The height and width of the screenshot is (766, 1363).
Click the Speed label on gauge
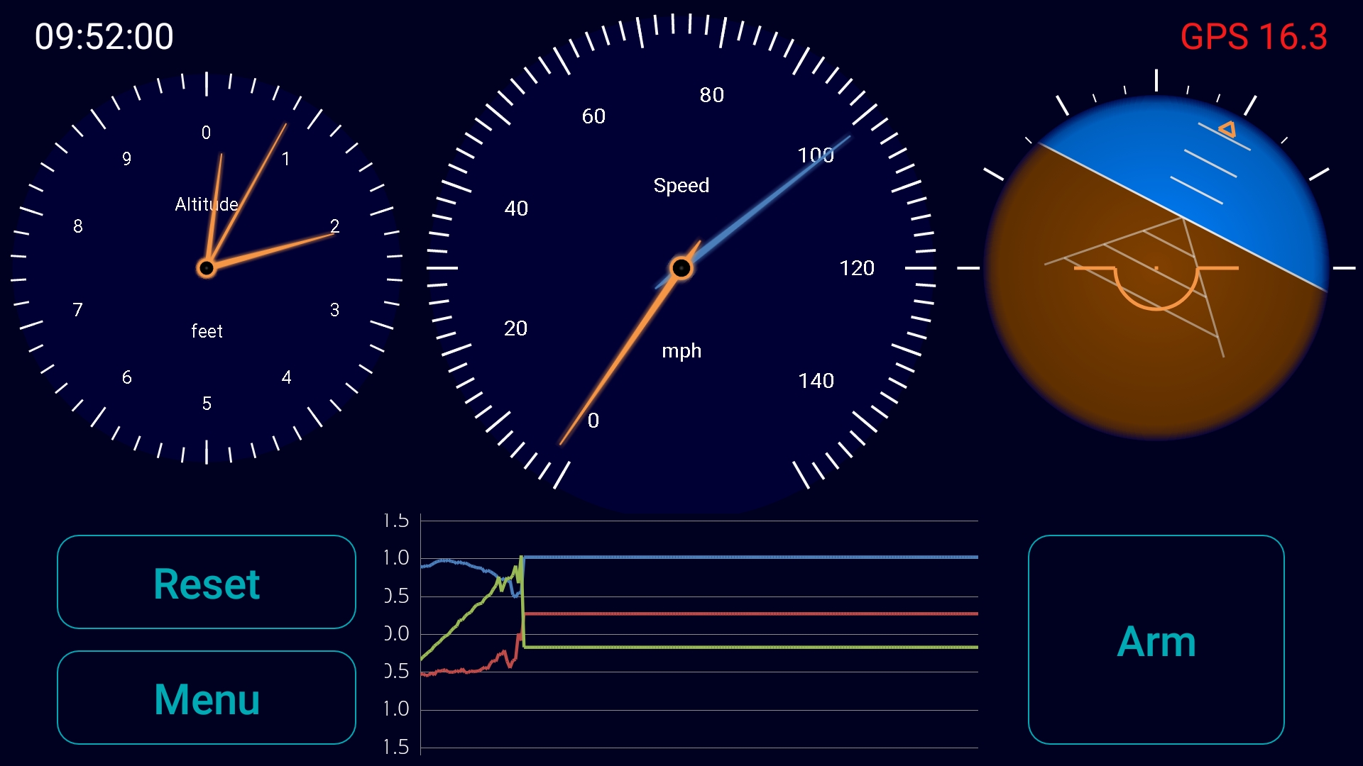tap(681, 186)
